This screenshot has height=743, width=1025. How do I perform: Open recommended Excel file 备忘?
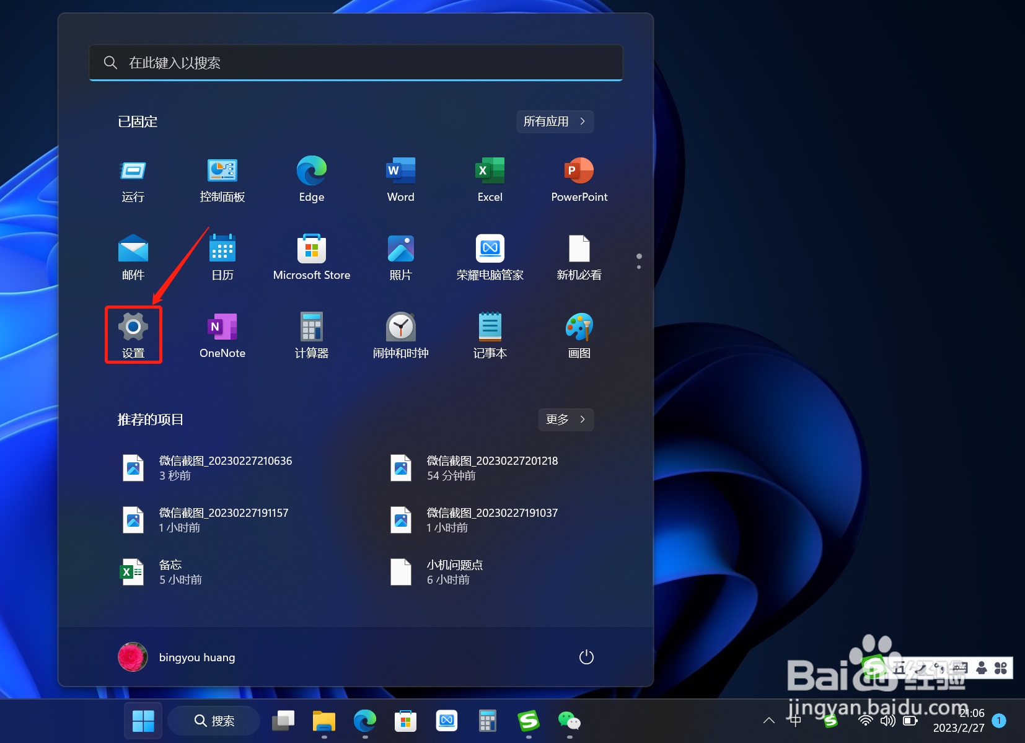(161, 572)
